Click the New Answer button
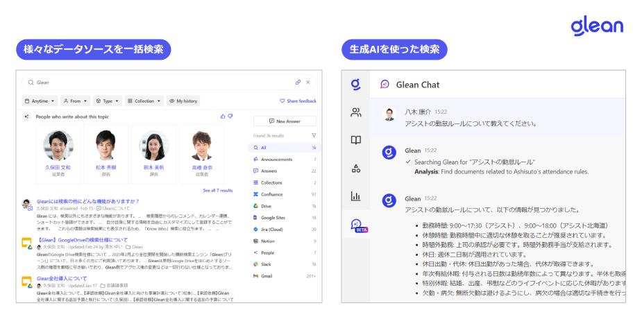 (x=285, y=121)
